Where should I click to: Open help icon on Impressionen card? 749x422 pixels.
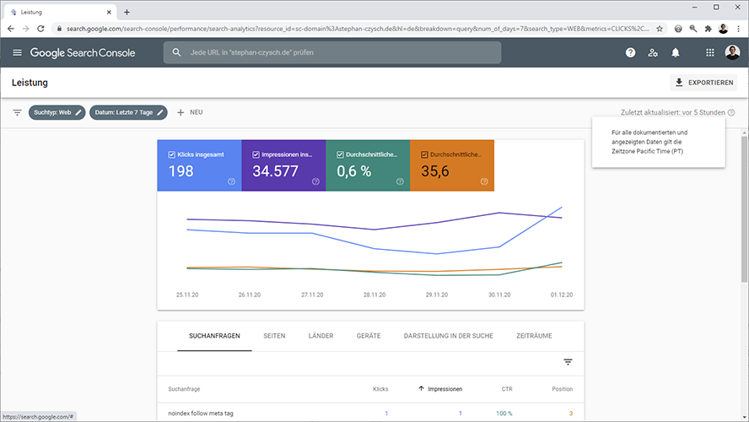pos(315,181)
